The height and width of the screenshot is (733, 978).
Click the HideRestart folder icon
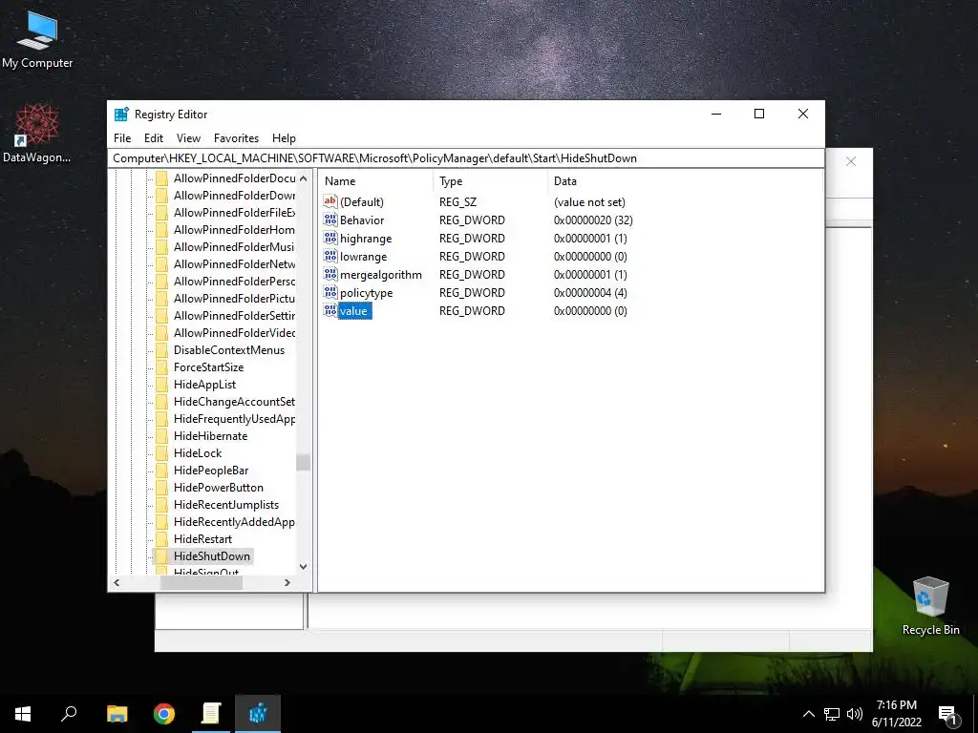(161, 538)
